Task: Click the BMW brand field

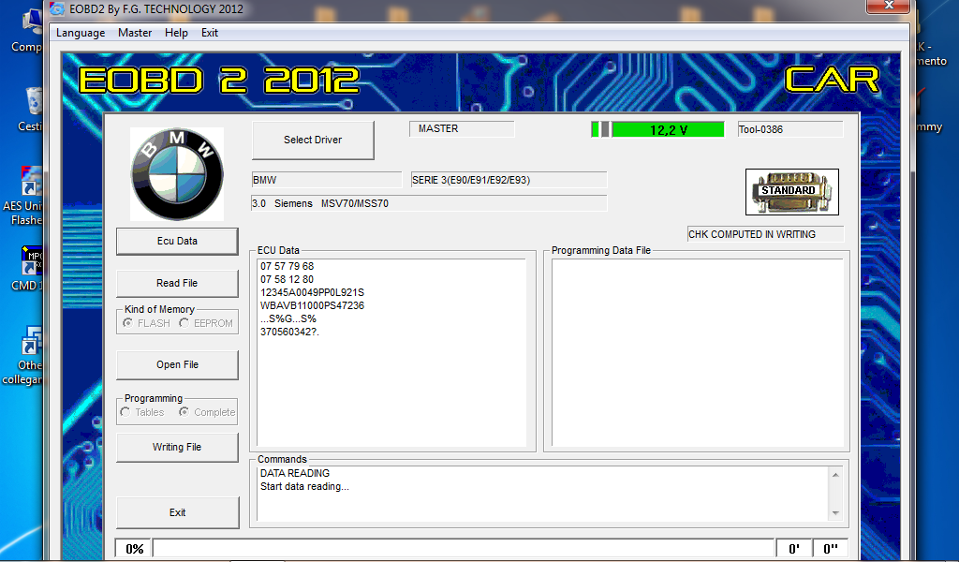Action: (327, 180)
